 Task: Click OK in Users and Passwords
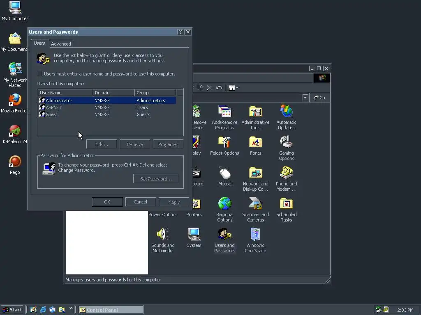[x=107, y=202]
